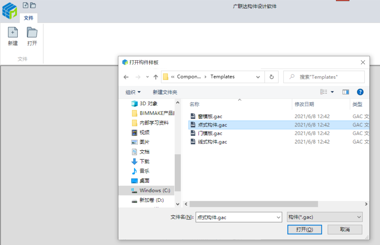This screenshot has width=380, height=245.
Task: Sort by 修改日期 column header
Action: coord(304,104)
